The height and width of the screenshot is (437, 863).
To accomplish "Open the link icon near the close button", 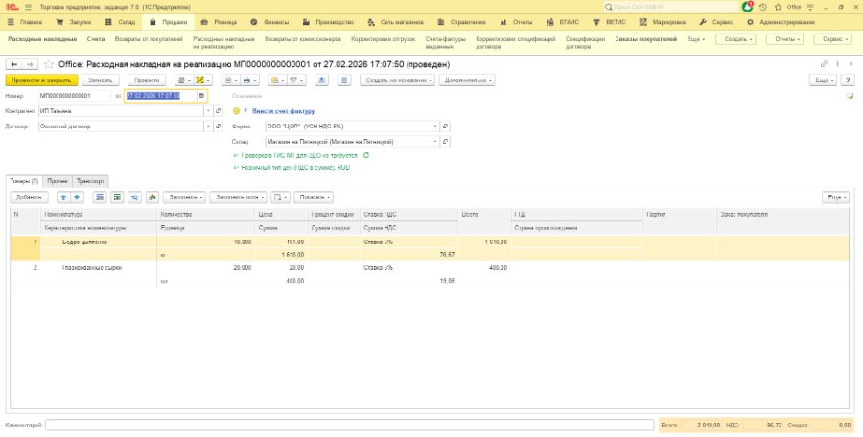I will 824,64.
